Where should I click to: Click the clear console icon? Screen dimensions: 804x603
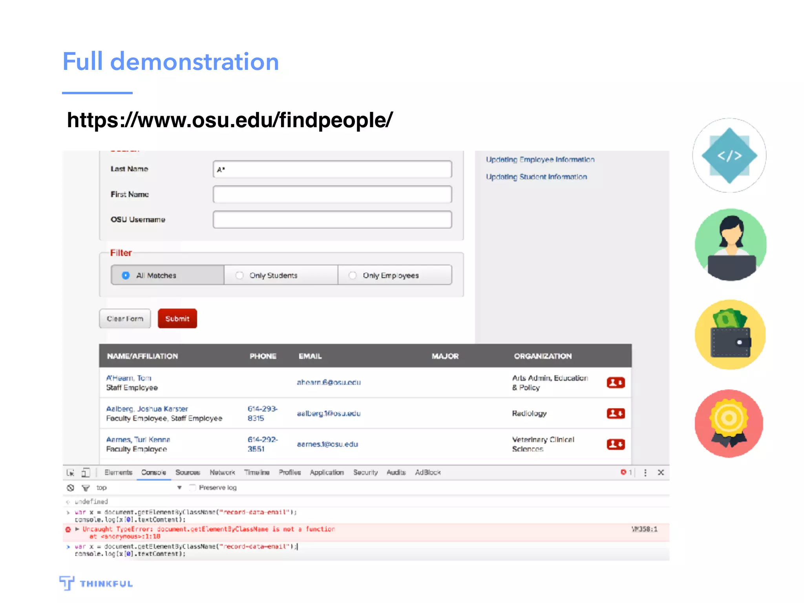pos(71,488)
